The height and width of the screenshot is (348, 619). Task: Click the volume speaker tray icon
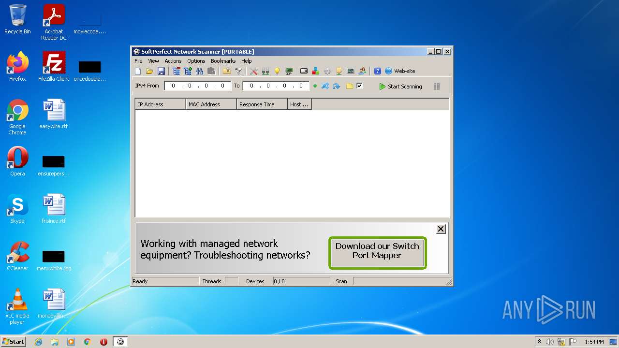550,342
